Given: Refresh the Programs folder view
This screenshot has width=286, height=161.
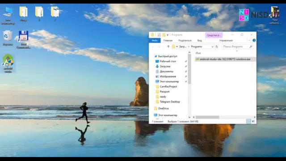Looking at the screenshot, I should click(217, 47).
